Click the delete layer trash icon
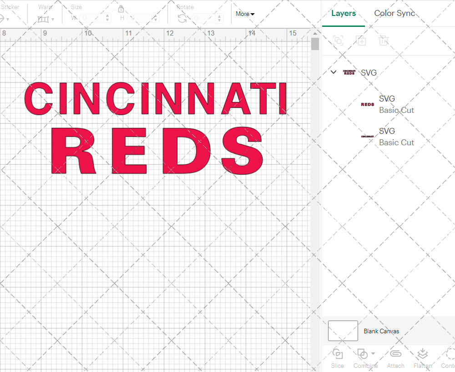The height and width of the screenshot is (372, 455). point(384,41)
